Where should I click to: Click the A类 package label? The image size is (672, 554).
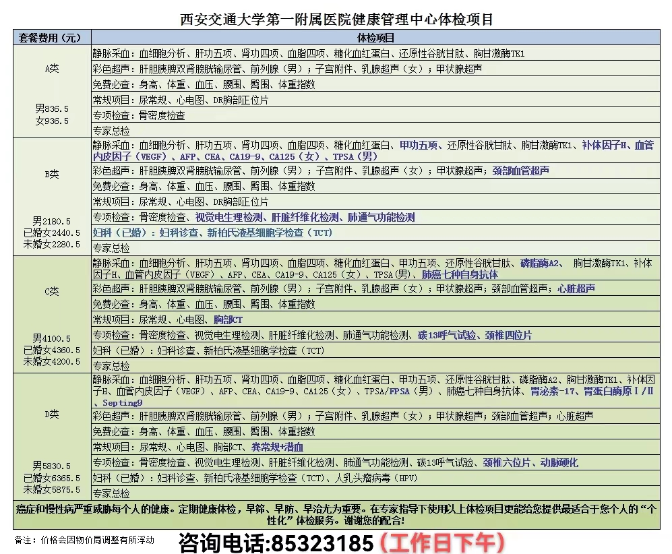(52, 69)
